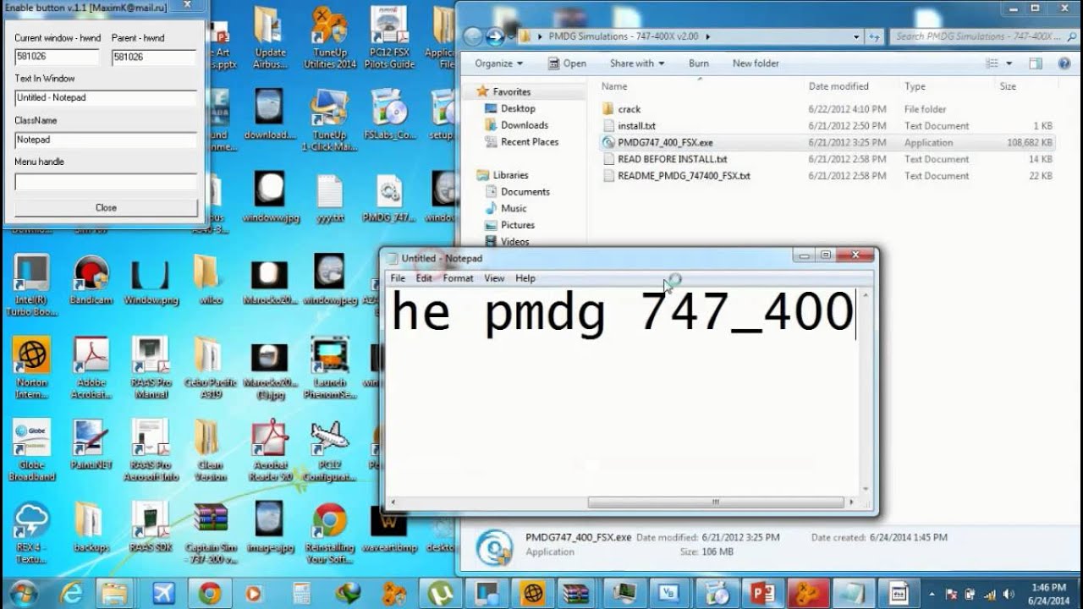
Task: Open the wilco folder on desktop
Action: (209, 280)
